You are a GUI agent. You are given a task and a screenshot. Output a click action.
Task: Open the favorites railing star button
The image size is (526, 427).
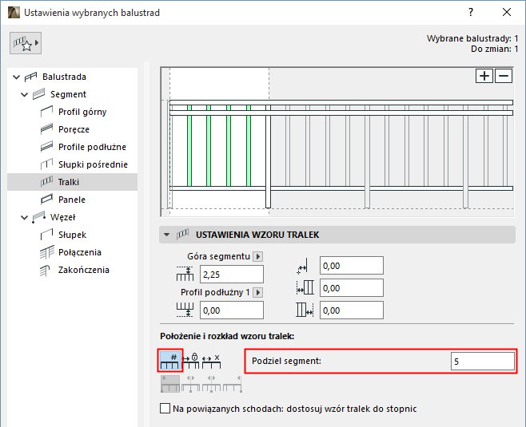(x=26, y=43)
